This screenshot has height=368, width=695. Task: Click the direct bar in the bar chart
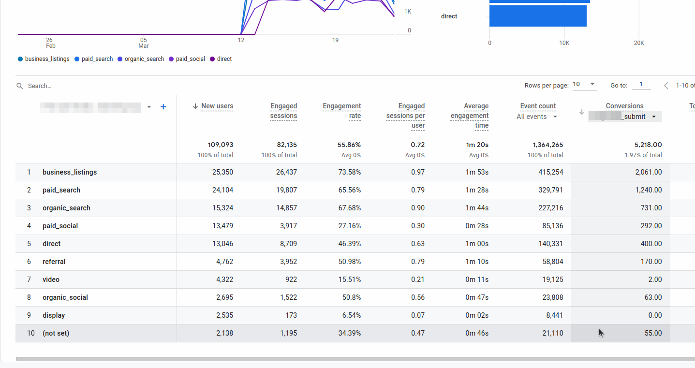[x=538, y=16]
